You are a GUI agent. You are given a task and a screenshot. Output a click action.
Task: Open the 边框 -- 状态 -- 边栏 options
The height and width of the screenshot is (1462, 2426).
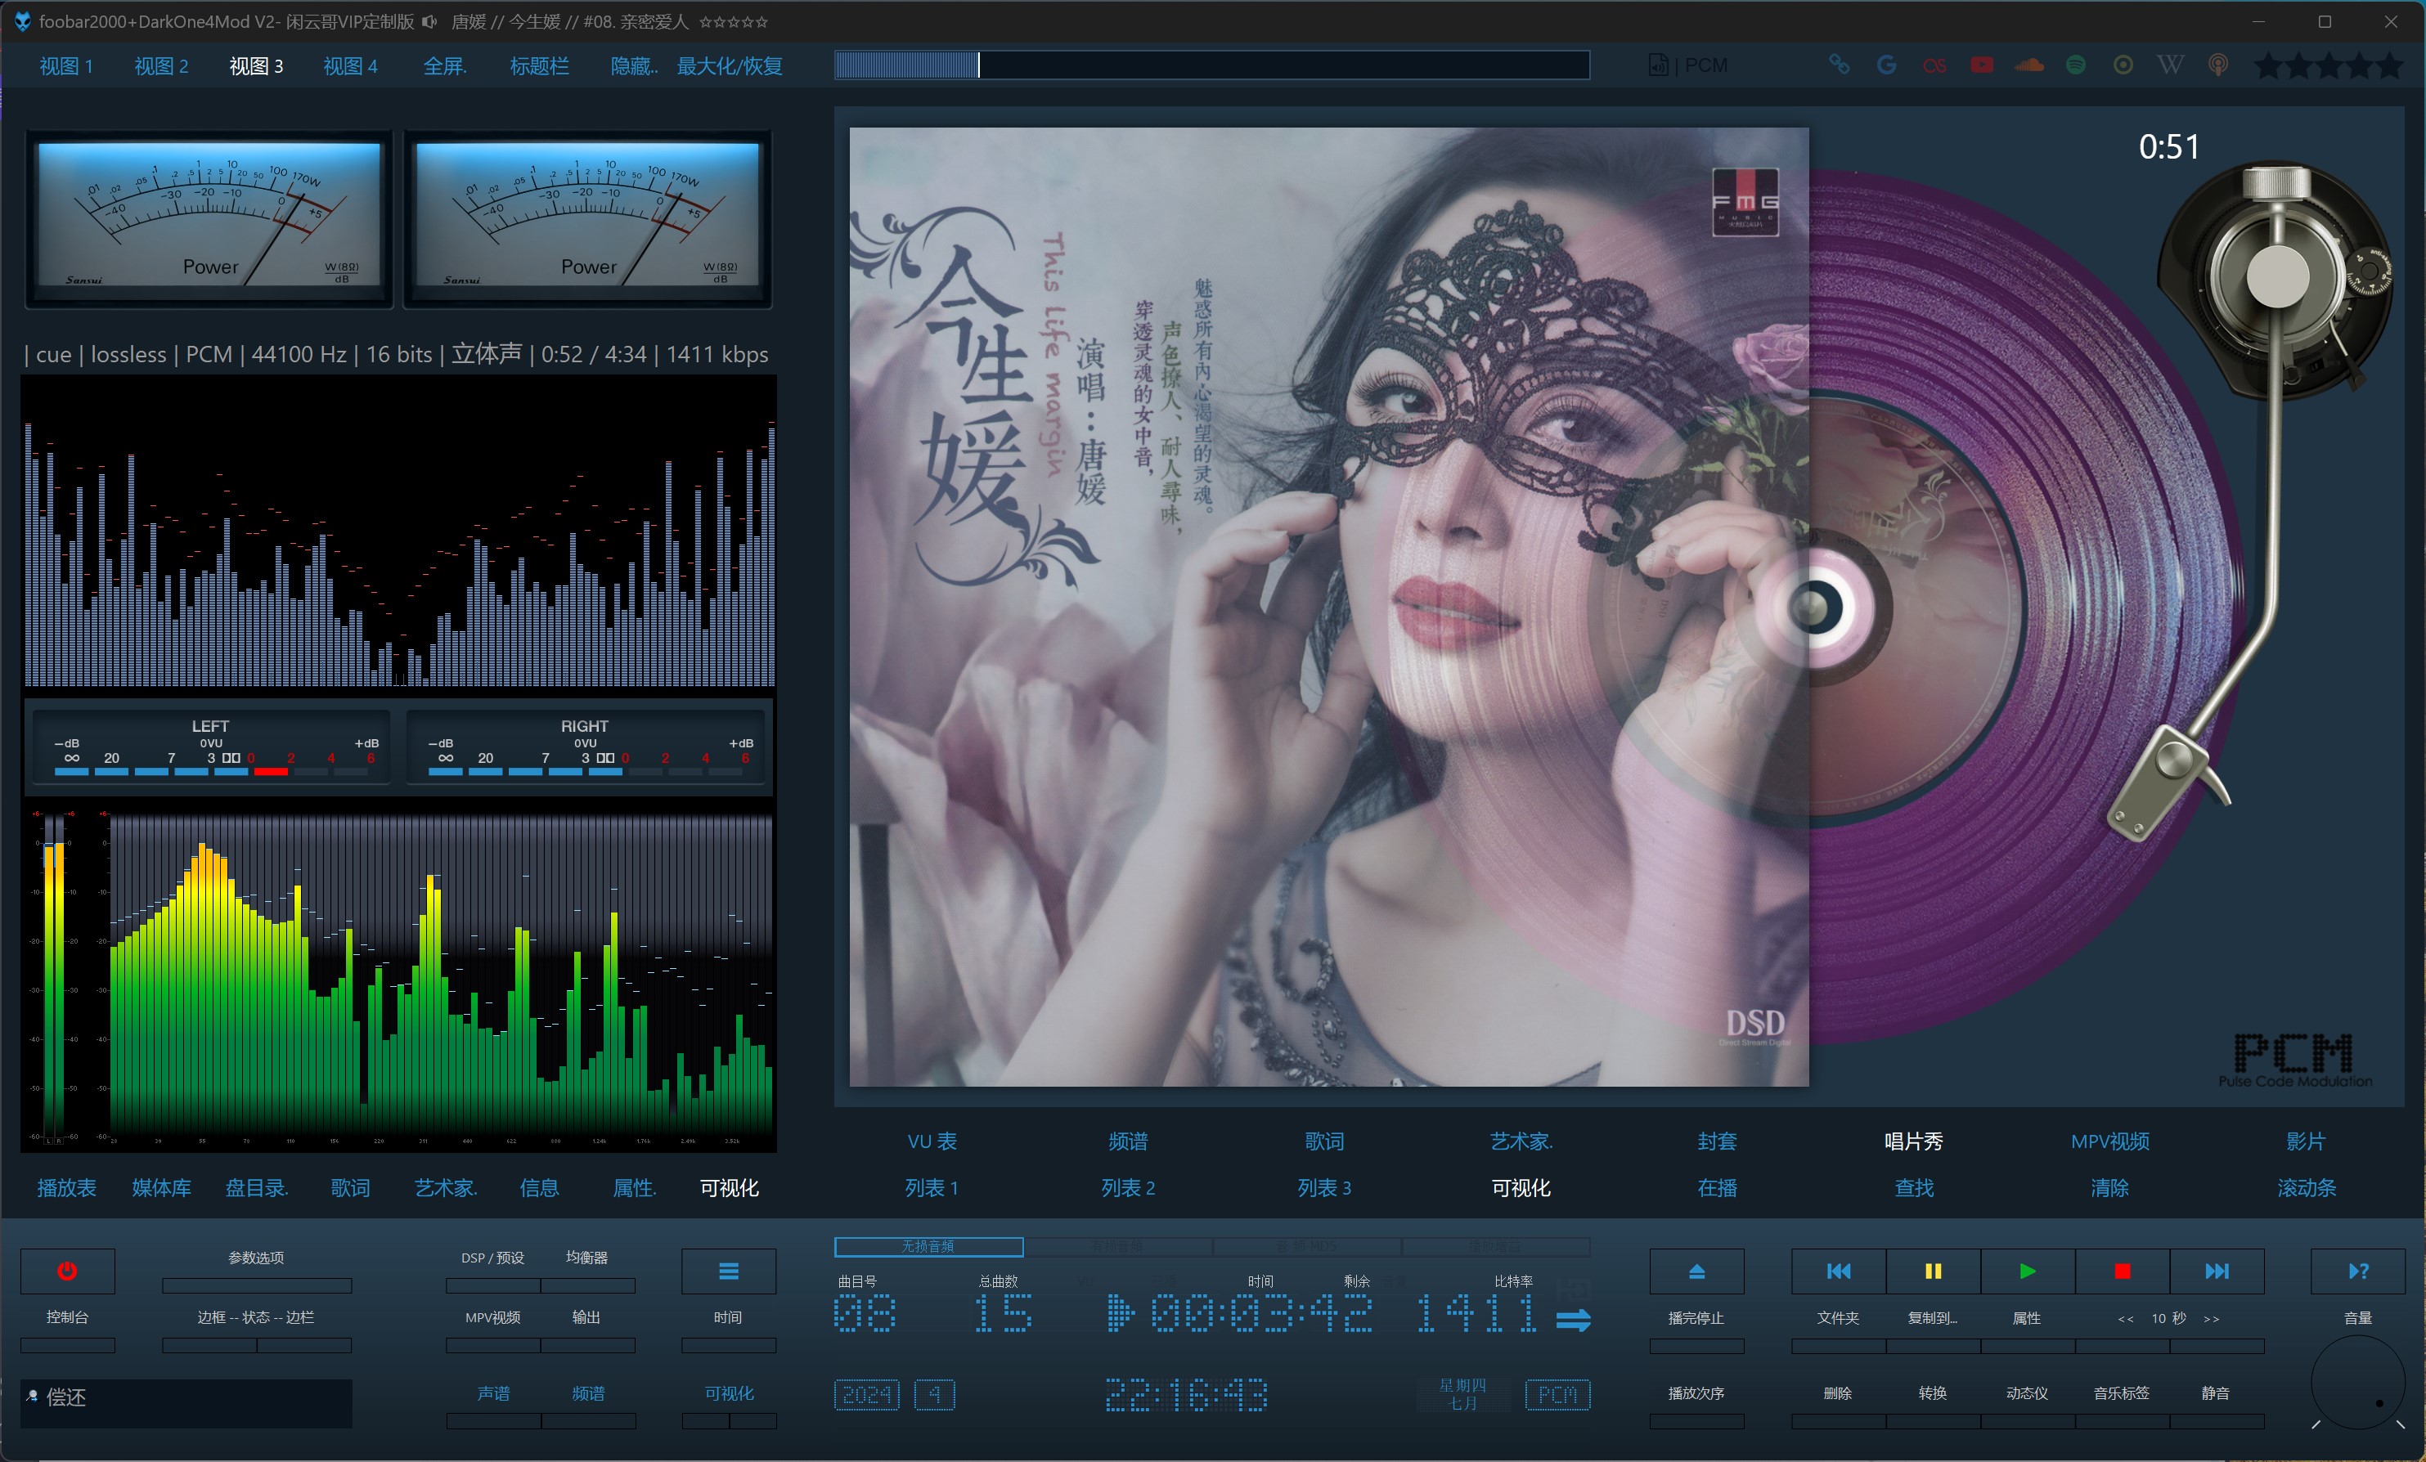point(256,1317)
